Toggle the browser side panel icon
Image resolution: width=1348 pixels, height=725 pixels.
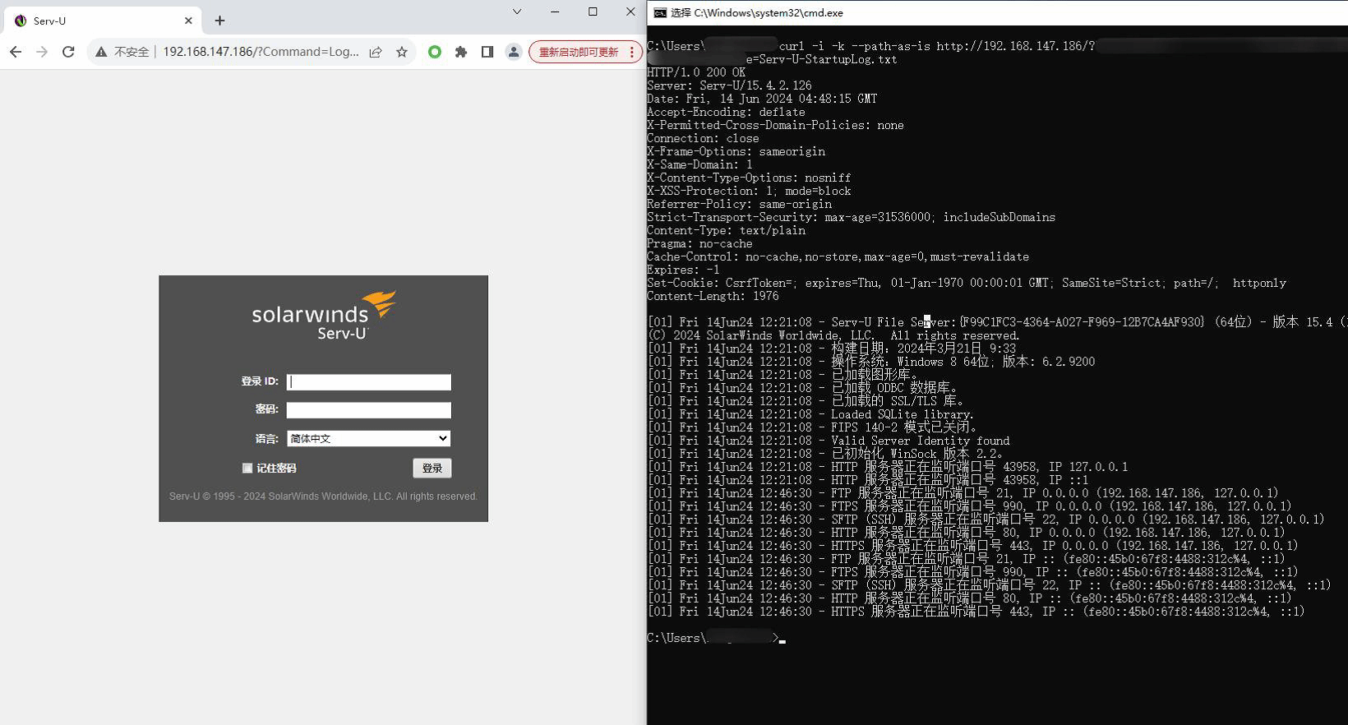tap(487, 52)
